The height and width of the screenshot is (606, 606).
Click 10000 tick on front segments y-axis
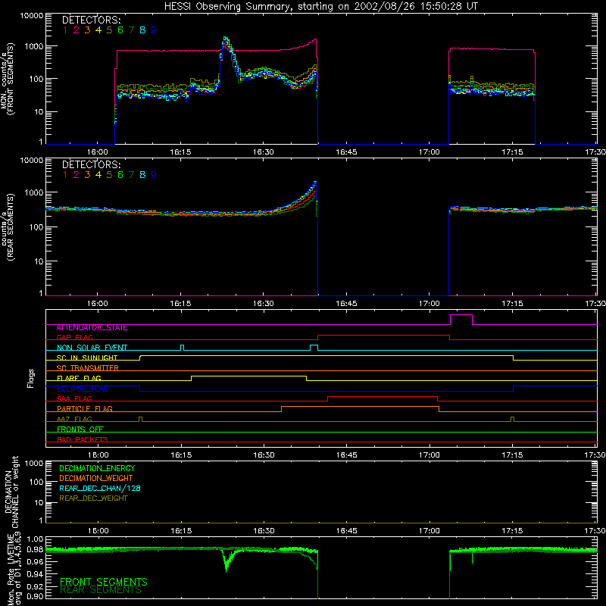point(32,16)
